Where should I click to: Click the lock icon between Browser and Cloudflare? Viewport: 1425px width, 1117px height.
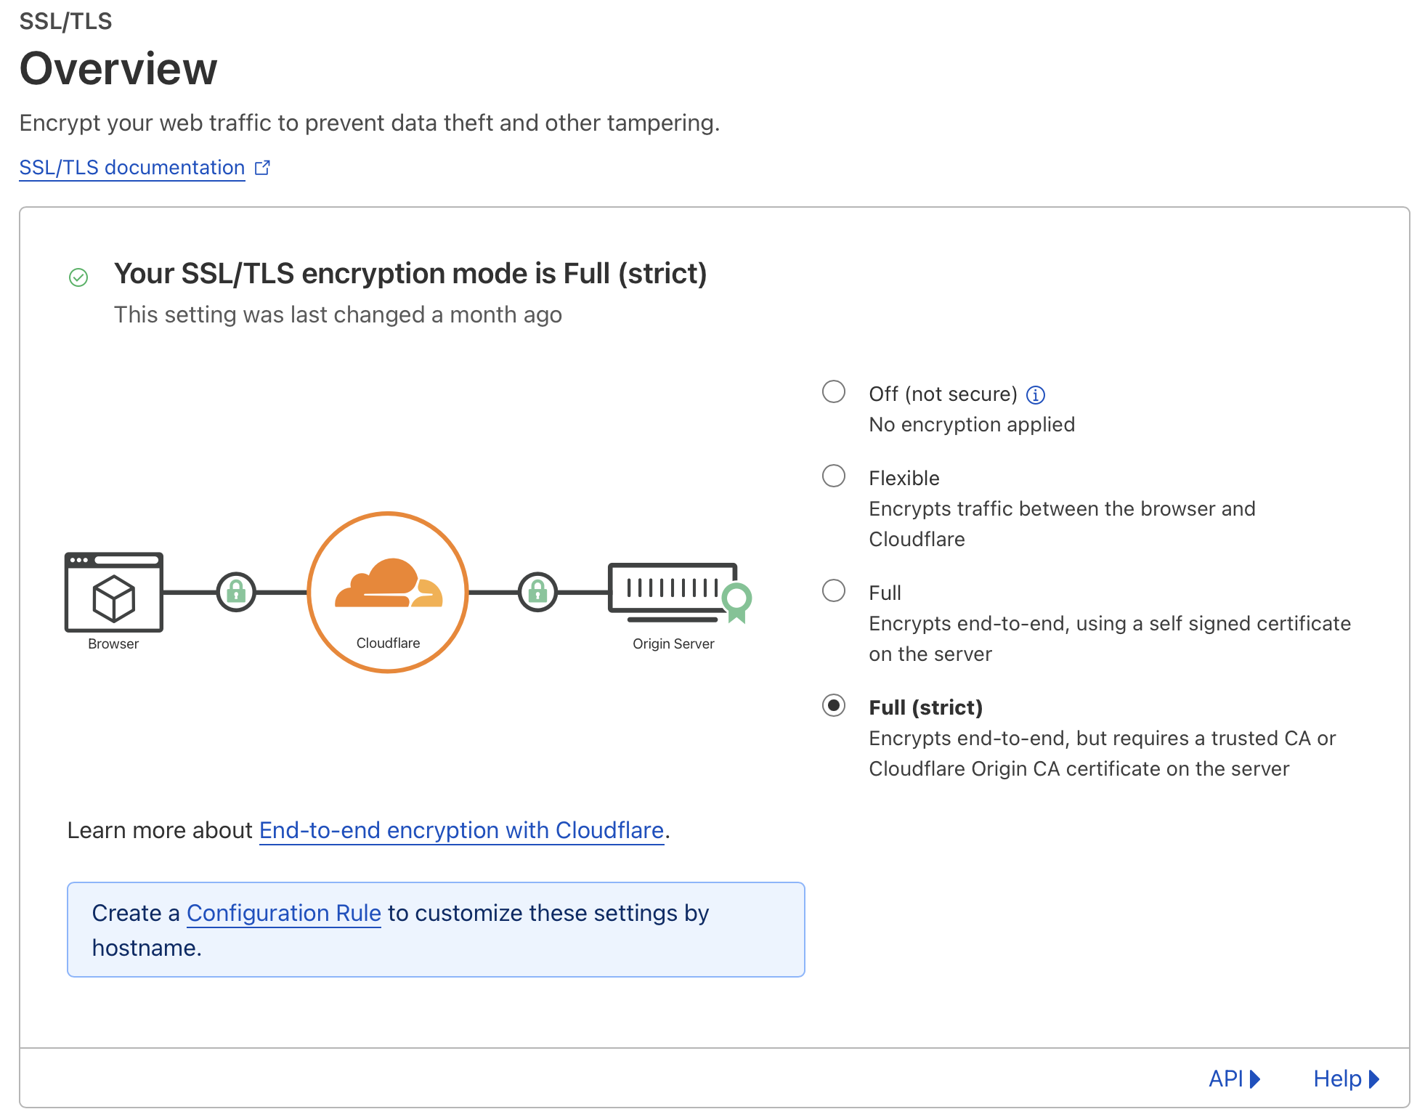236,593
